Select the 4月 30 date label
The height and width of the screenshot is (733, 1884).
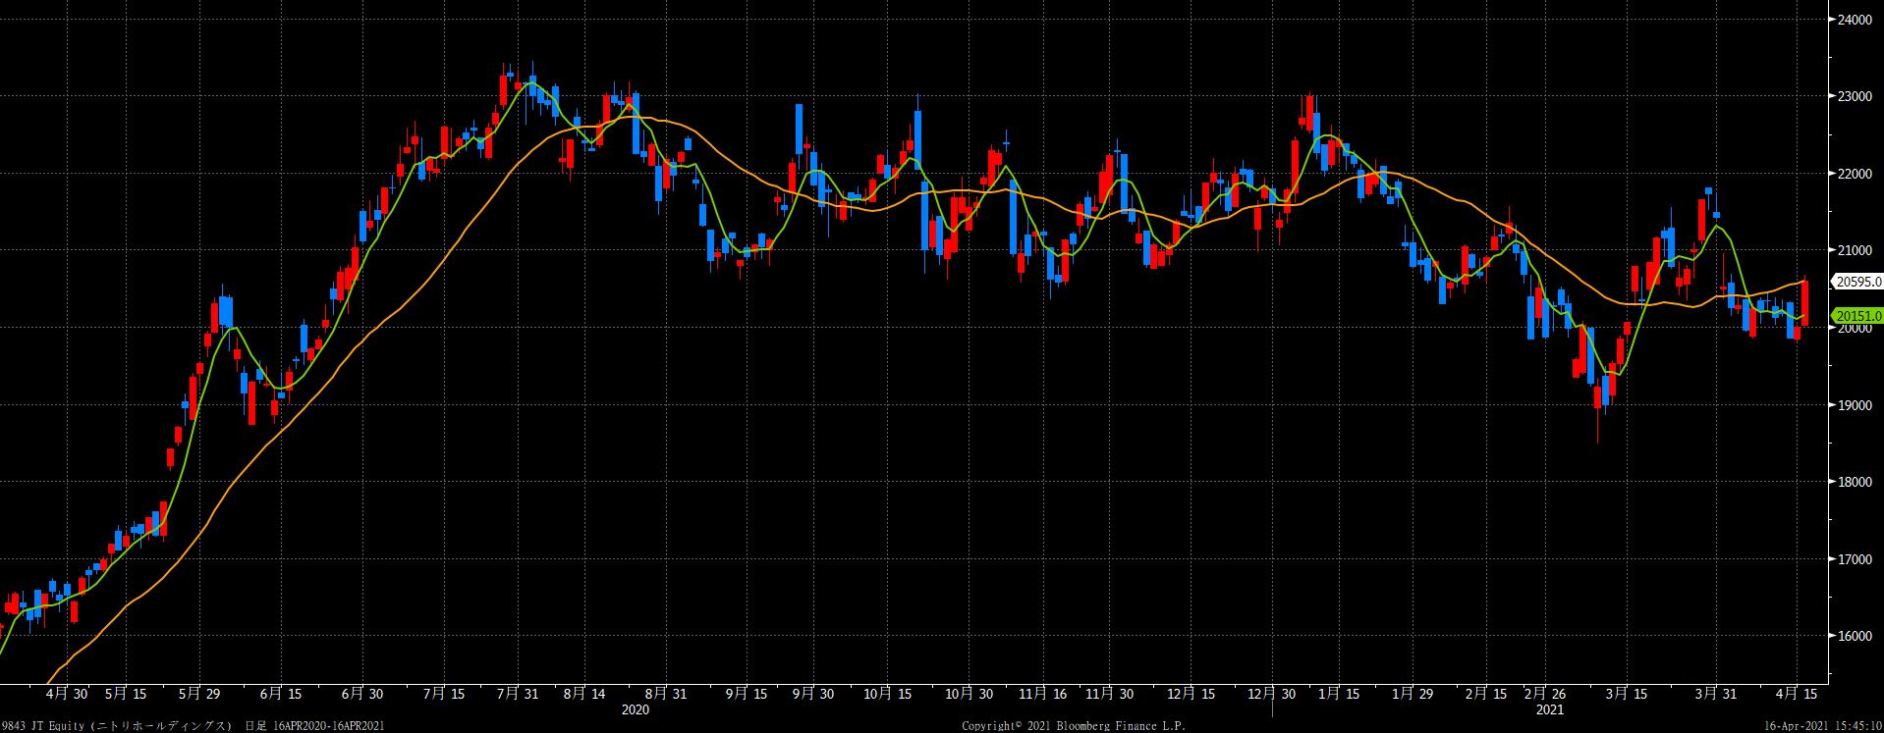pyautogui.click(x=67, y=694)
